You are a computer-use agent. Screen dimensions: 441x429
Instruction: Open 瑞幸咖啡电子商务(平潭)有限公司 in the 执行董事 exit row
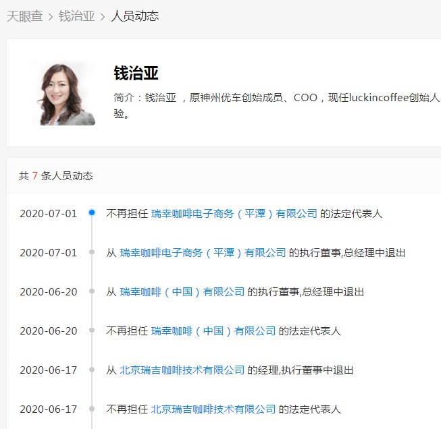[x=203, y=252]
